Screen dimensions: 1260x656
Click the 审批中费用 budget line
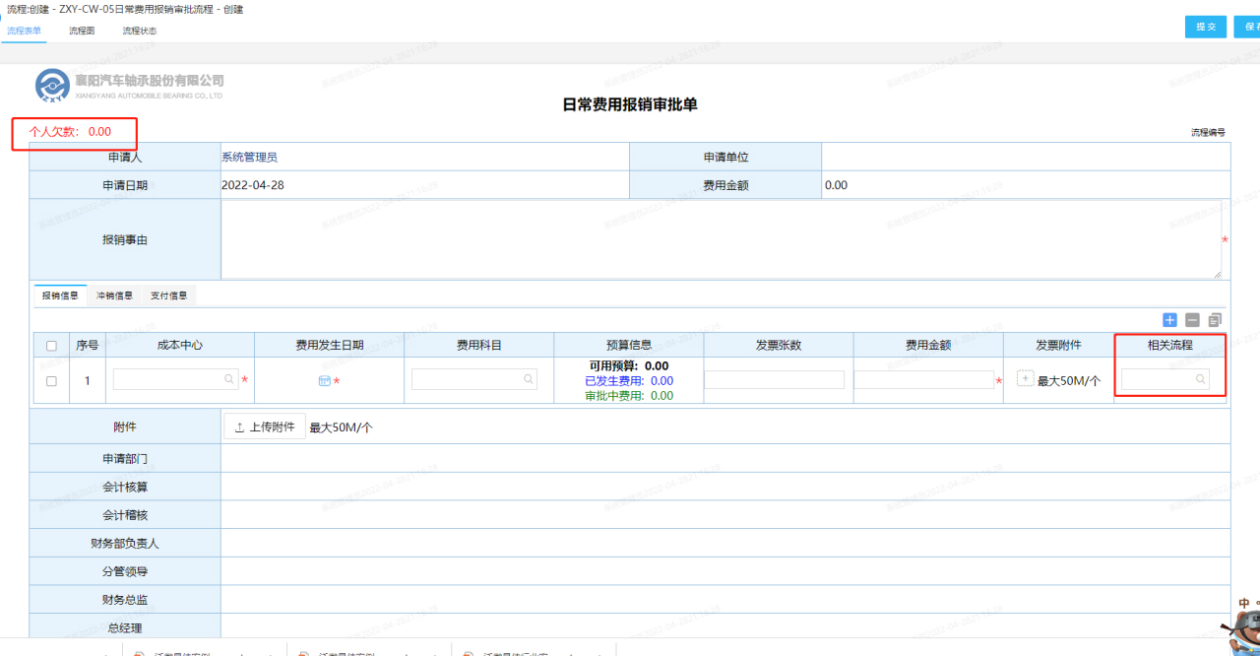coord(629,396)
